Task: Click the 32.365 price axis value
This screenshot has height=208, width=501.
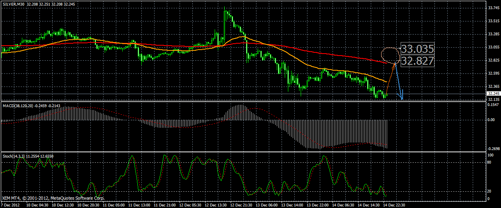Action: tap(493, 87)
